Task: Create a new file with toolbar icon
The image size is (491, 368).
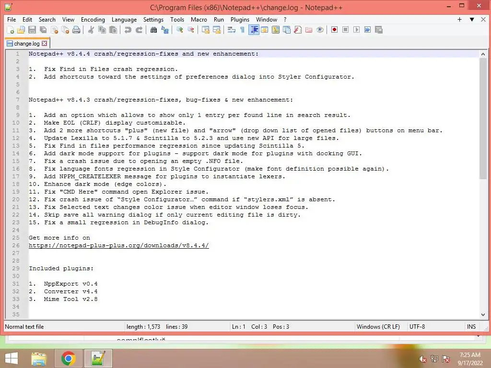Action: 10,30
